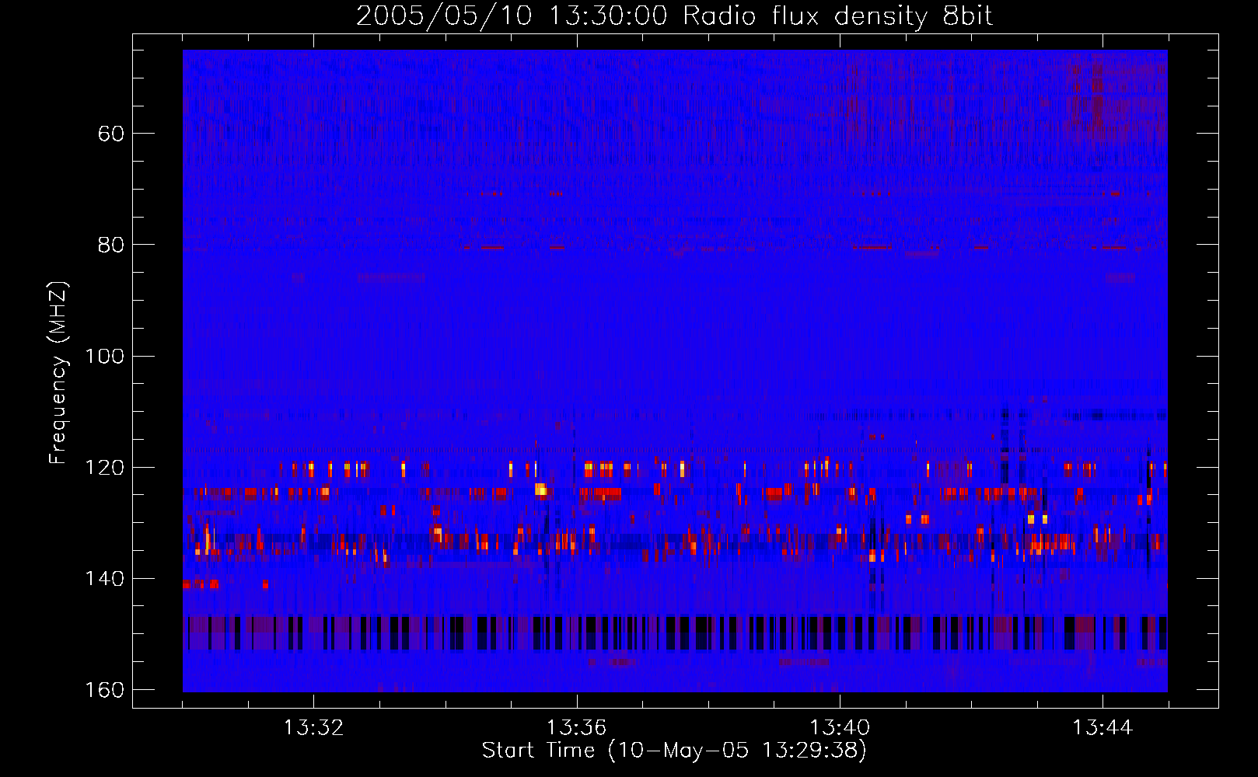The width and height of the screenshot is (1258, 777).
Task: Click the 100 frequency tick label
Action: (103, 357)
